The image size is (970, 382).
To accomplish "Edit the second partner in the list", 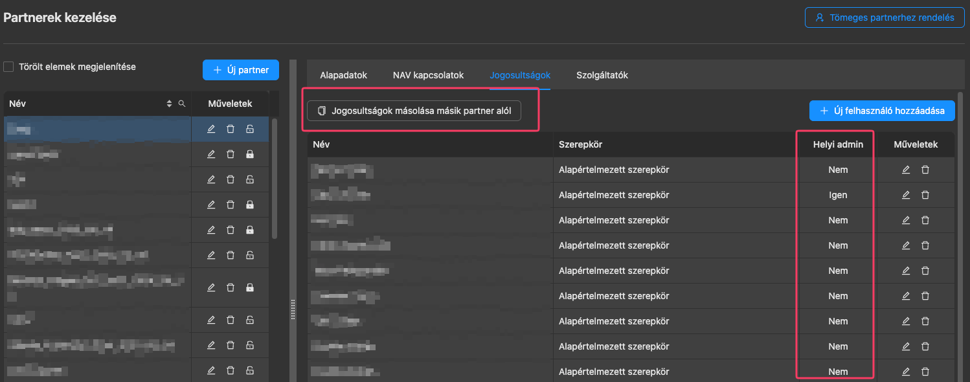I will (x=211, y=154).
